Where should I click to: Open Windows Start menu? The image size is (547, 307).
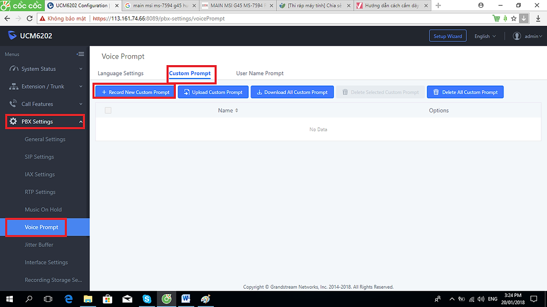click(x=9, y=299)
